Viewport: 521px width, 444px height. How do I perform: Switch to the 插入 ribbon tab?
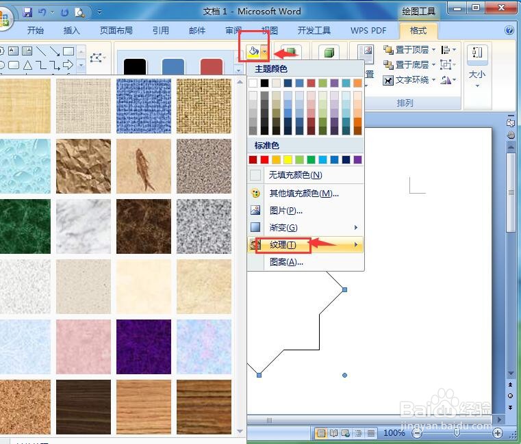[72, 31]
